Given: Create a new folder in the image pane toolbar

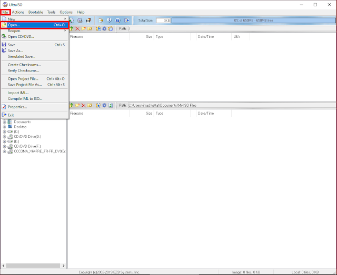Looking at the screenshot, I should coord(83,28).
